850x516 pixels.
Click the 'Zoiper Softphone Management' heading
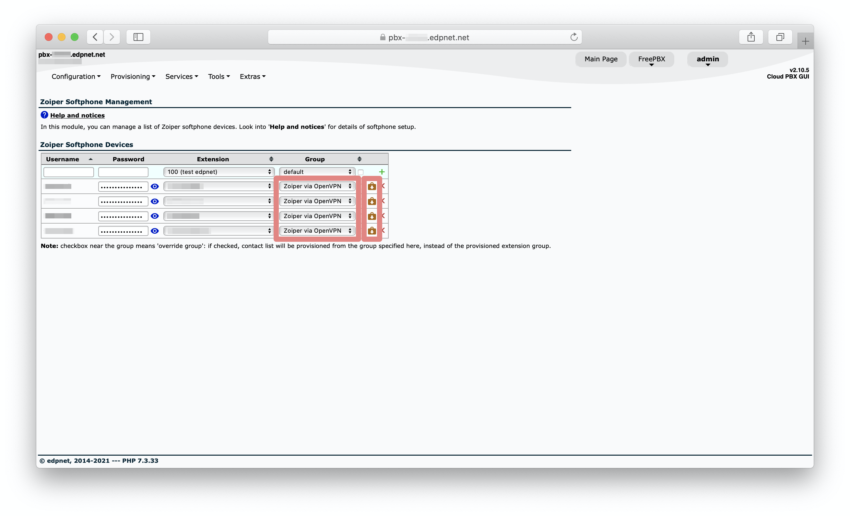(x=96, y=102)
